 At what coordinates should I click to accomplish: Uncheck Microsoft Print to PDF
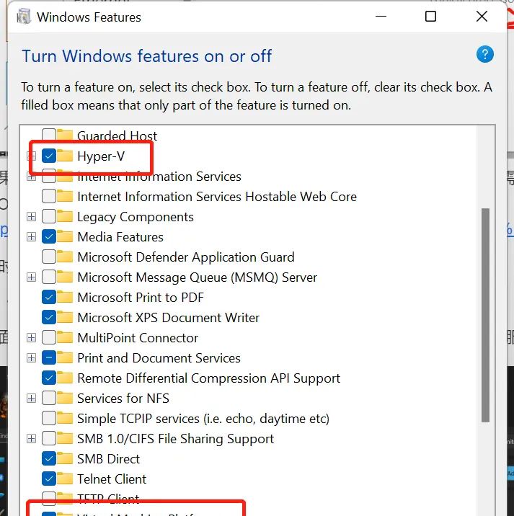click(x=49, y=297)
